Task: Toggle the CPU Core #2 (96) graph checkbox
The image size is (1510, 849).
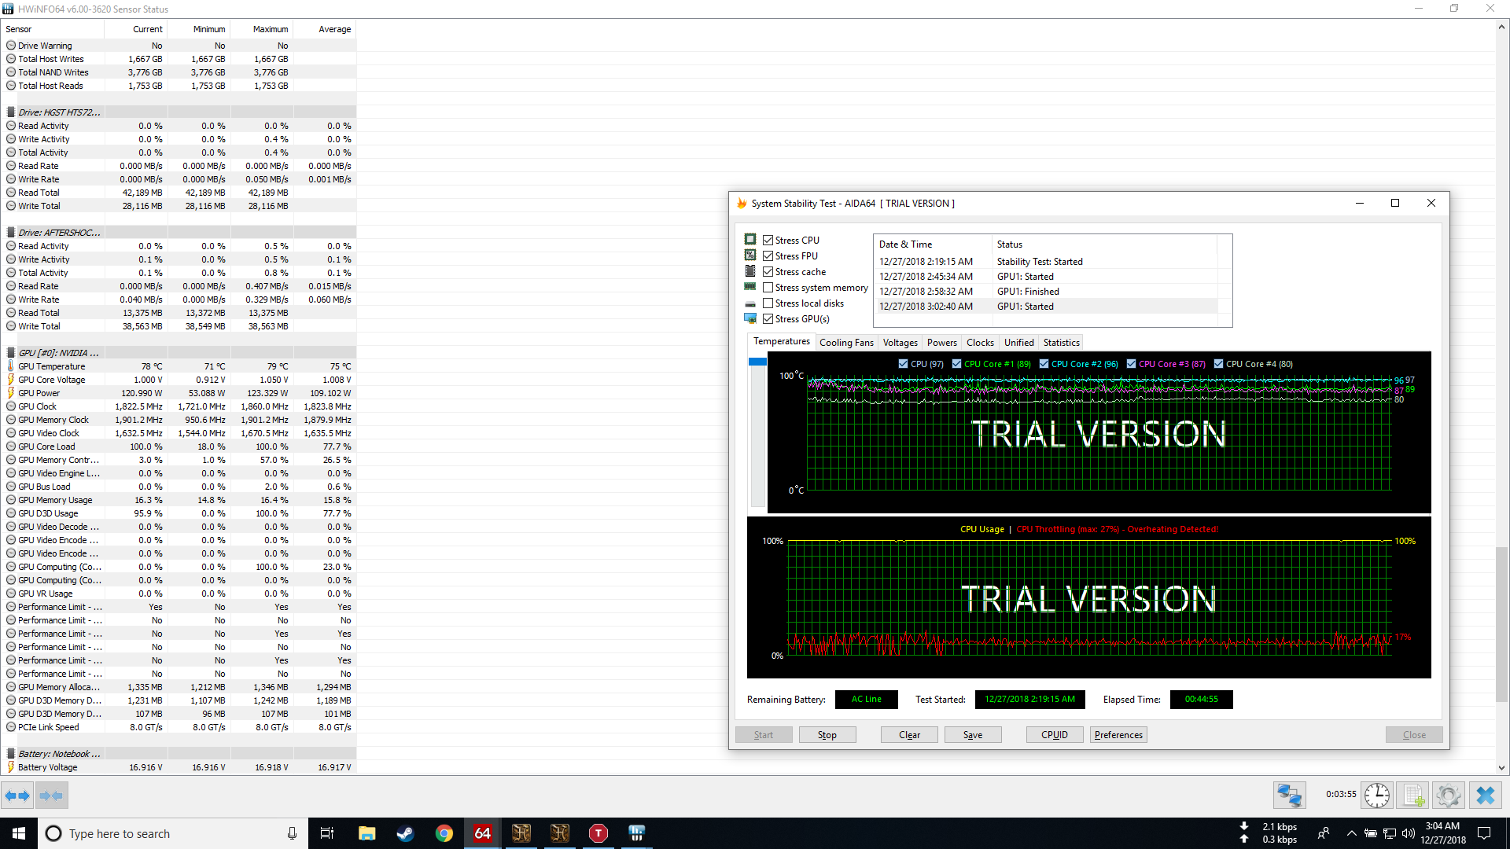Action: [x=1044, y=364]
